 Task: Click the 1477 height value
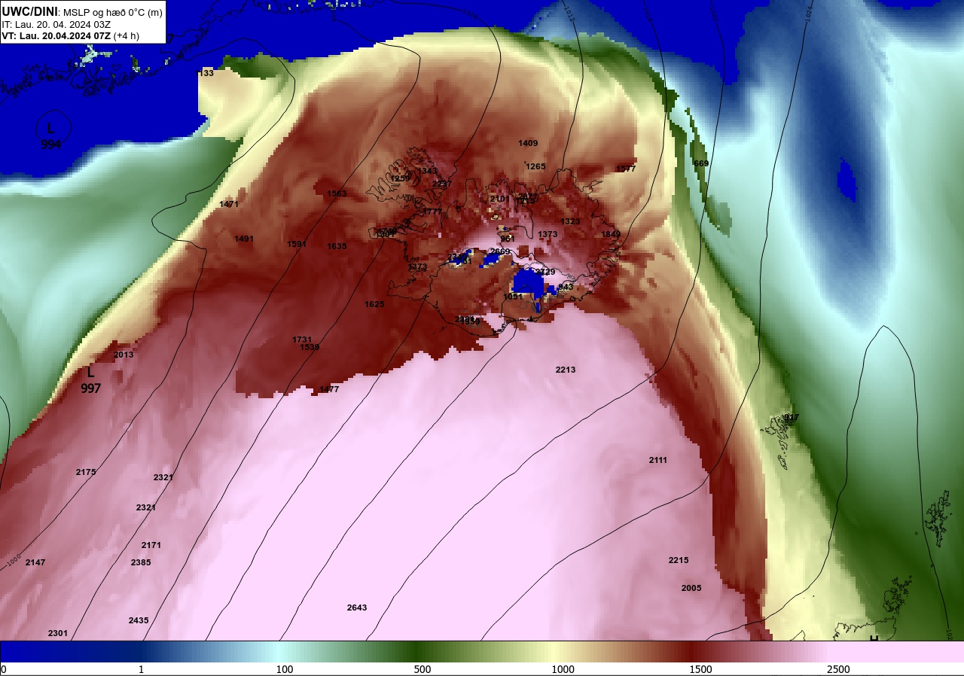329,389
